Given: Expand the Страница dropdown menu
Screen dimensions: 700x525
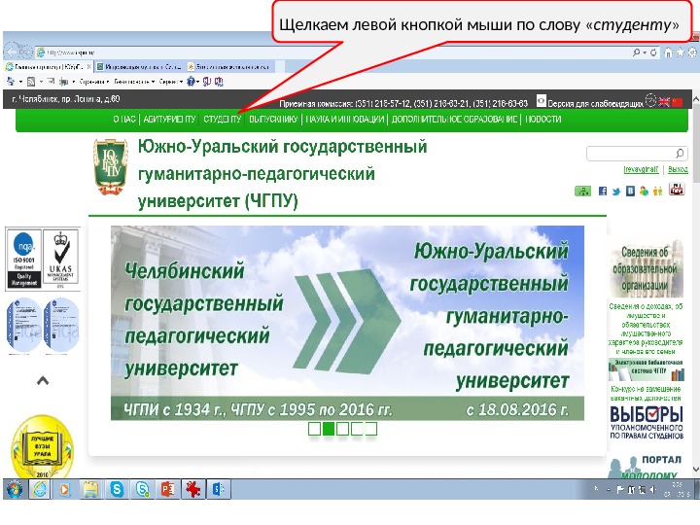Looking at the screenshot, I should pyautogui.click(x=93, y=82).
